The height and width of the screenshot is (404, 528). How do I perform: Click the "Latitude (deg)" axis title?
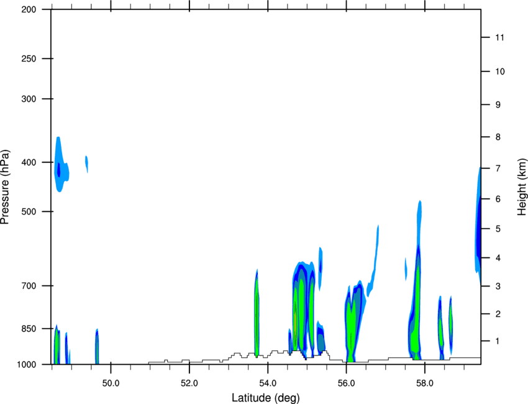click(x=265, y=398)
